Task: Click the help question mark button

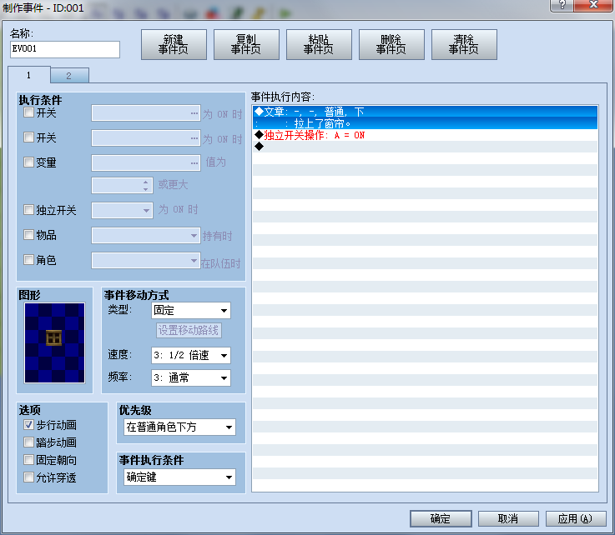Action: (562, 6)
